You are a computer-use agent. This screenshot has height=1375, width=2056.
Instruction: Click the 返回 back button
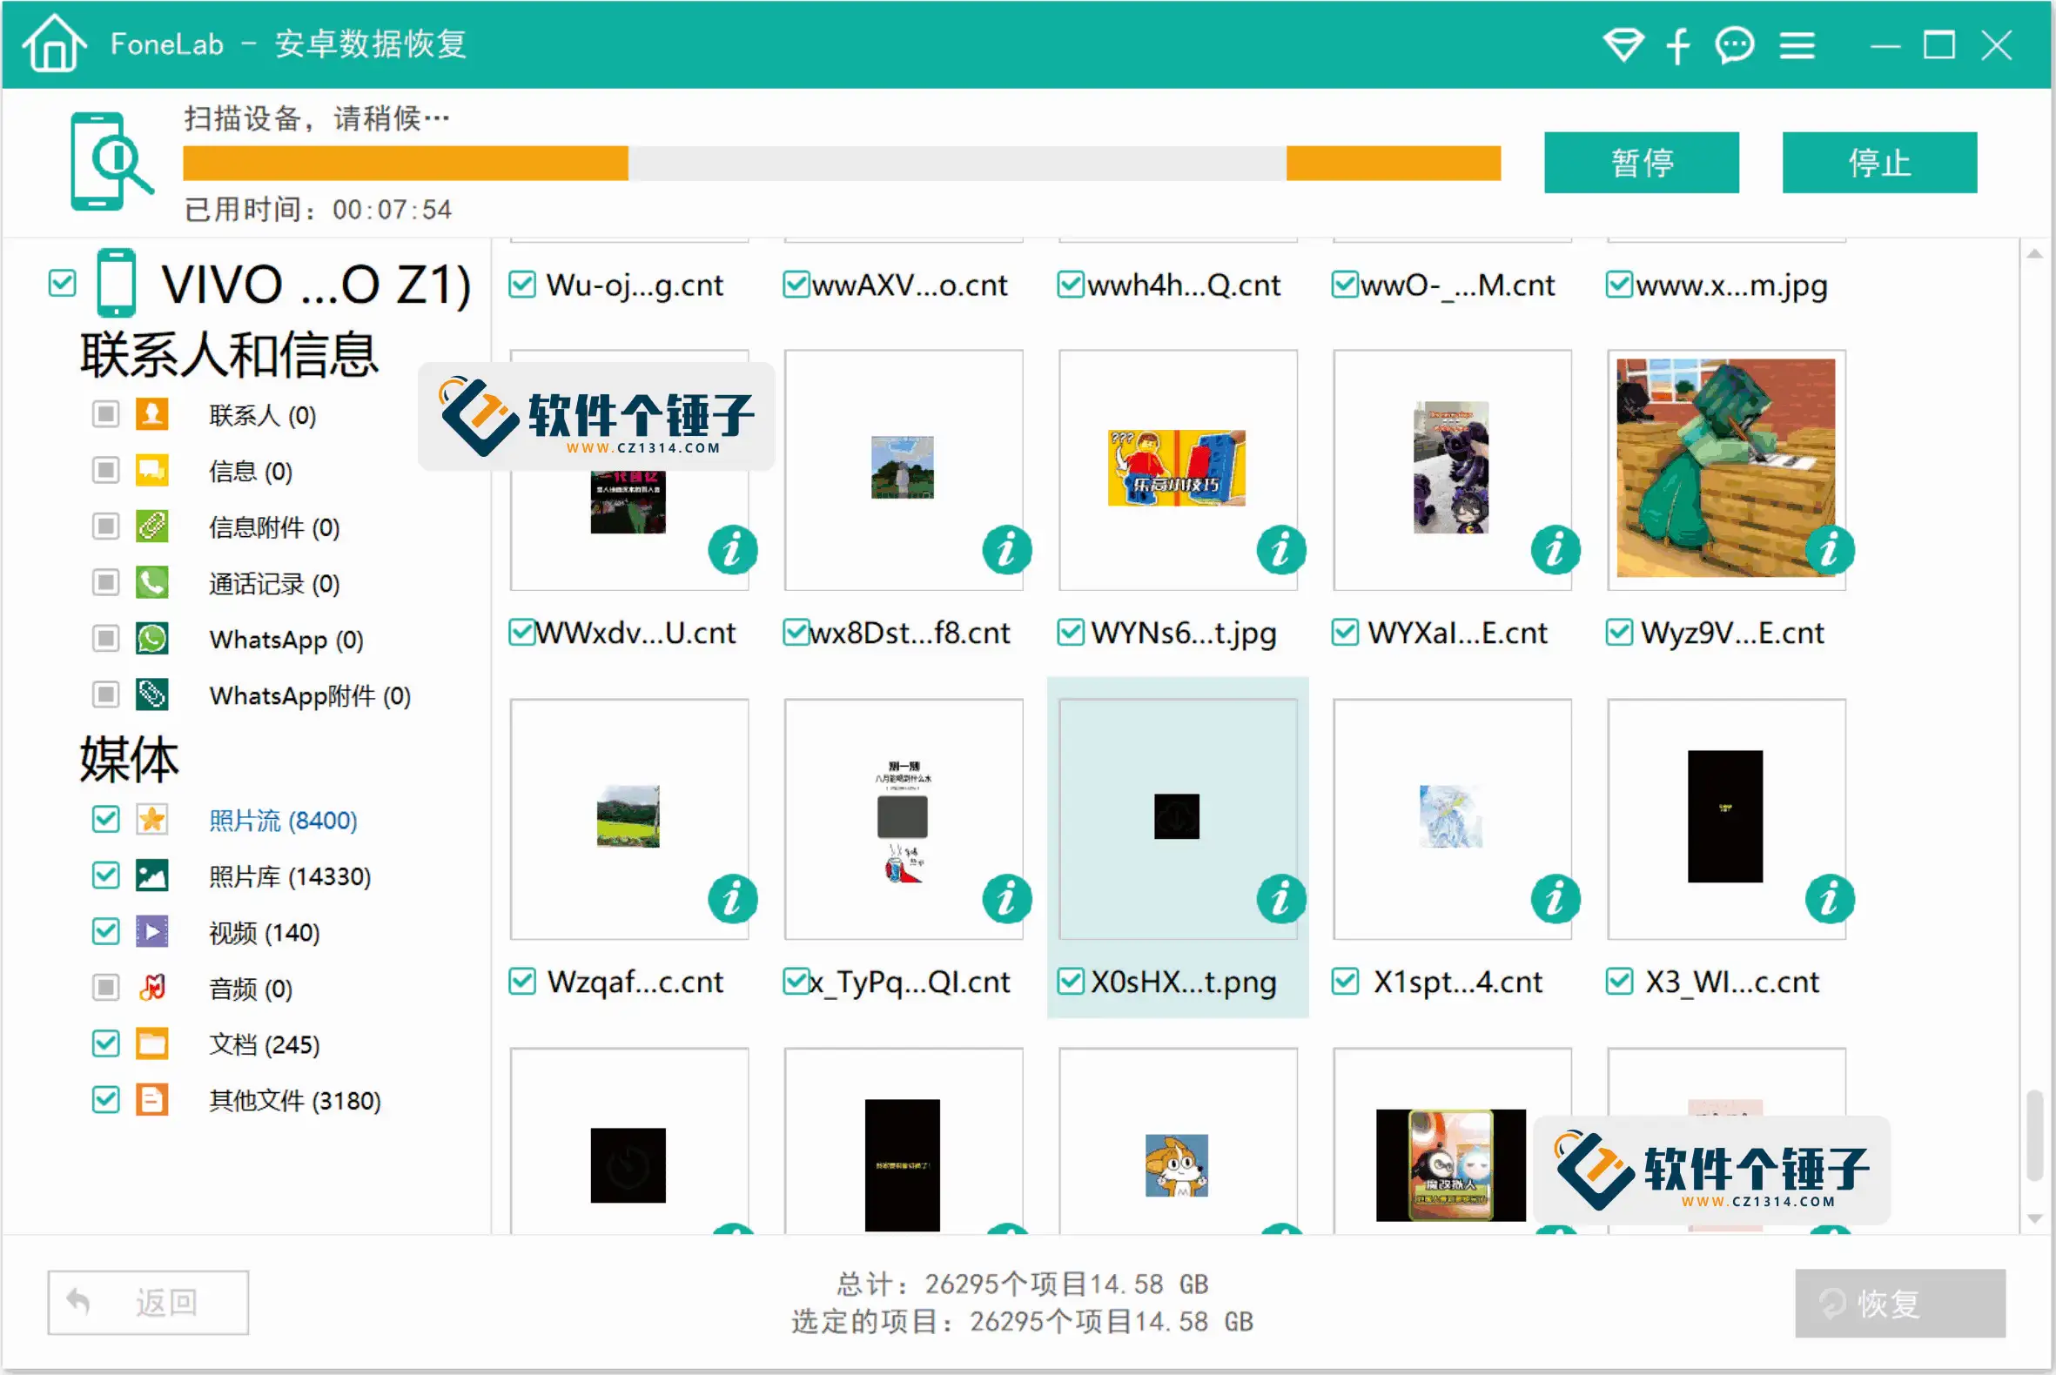click(x=147, y=1302)
